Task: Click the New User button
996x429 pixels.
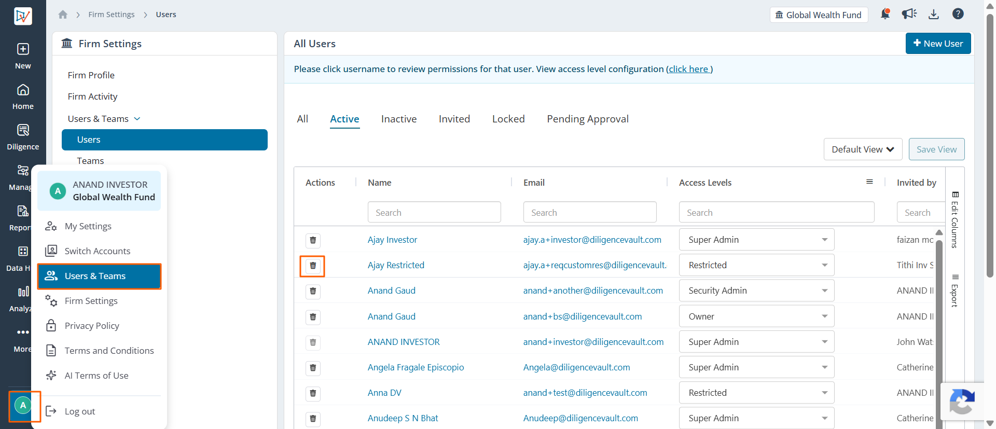Action: (938, 44)
